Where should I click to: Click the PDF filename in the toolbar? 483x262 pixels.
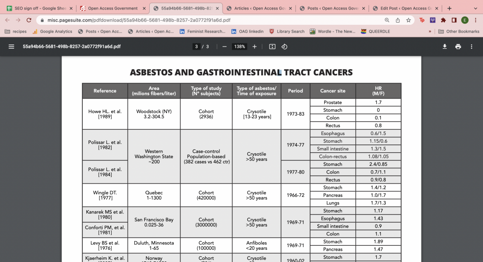click(x=71, y=47)
